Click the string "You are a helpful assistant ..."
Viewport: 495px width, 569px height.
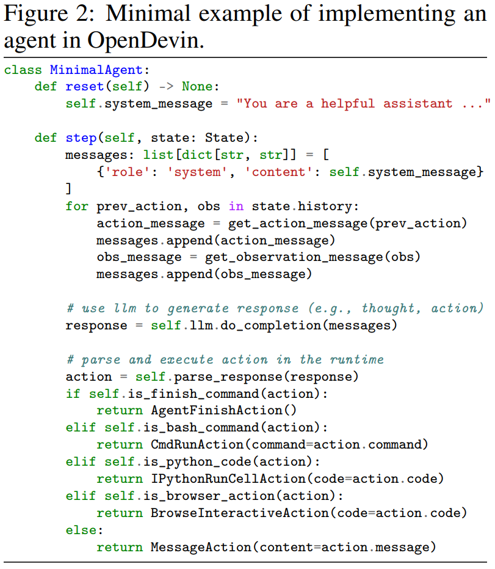363,103
